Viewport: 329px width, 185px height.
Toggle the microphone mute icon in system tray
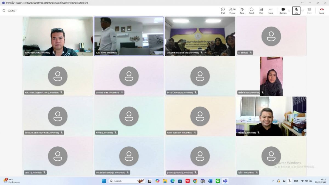[x=289, y=181]
